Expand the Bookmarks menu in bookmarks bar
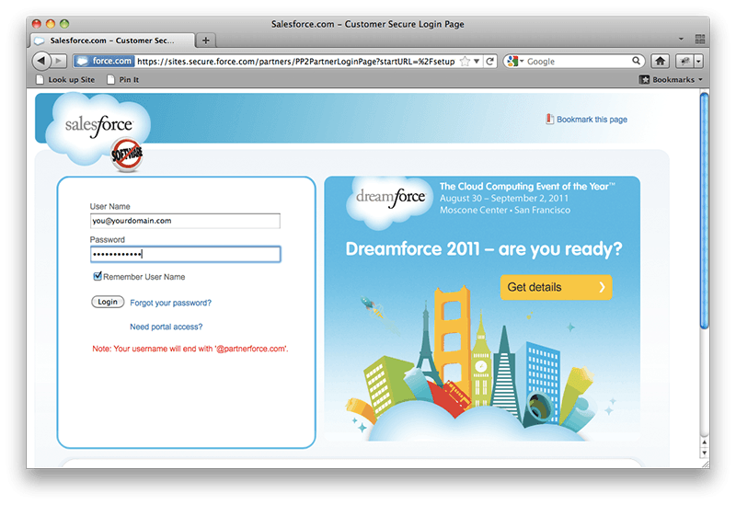736x505 pixels. coord(672,80)
